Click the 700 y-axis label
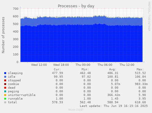Screen dimensions: 152x113 pyautogui.click(x=16, y=9)
